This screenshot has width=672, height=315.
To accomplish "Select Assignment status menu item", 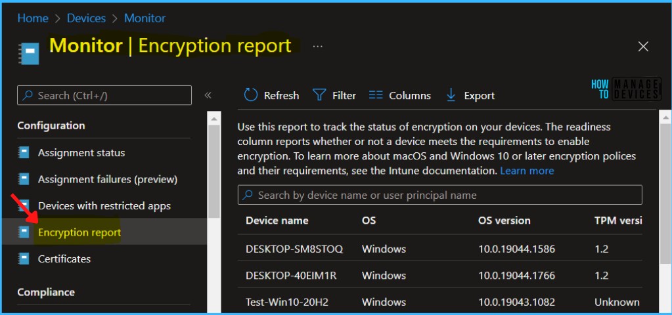I will tap(81, 152).
